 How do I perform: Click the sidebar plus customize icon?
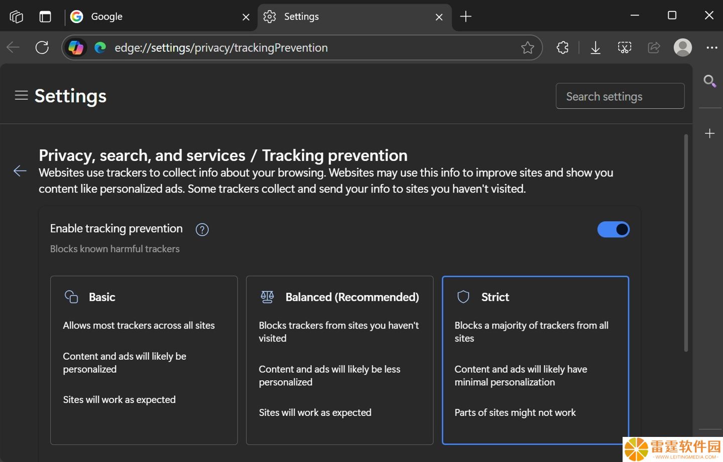pos(709,133)
